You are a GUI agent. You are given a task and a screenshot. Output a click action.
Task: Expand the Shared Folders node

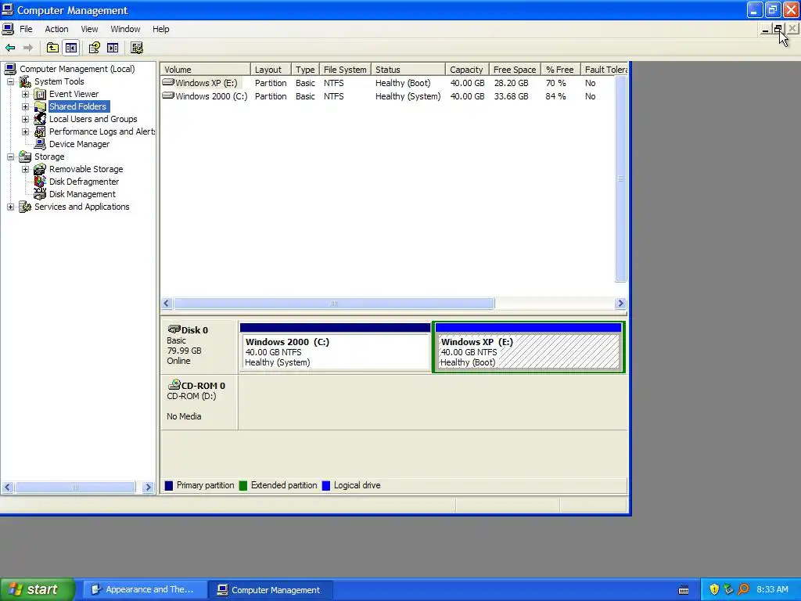click(x=25, y=106)
